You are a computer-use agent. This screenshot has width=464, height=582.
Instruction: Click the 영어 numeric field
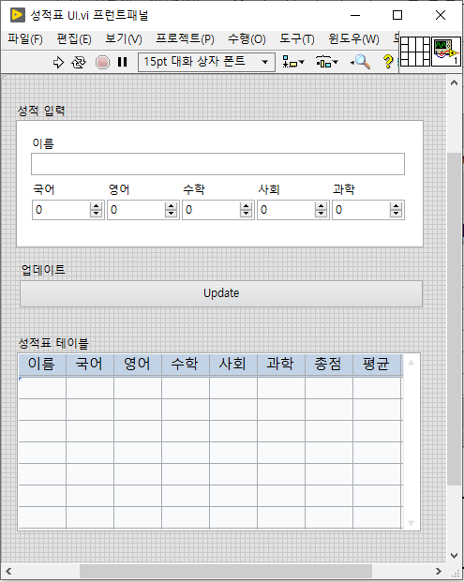tap(136, 210)
